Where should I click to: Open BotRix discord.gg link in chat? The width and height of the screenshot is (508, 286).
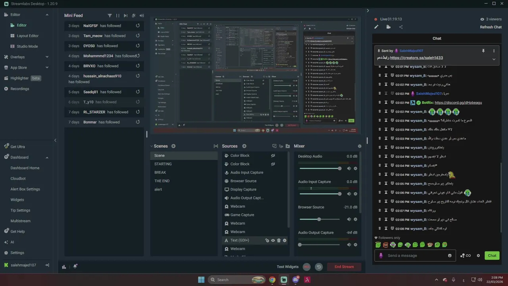[458, 102]
